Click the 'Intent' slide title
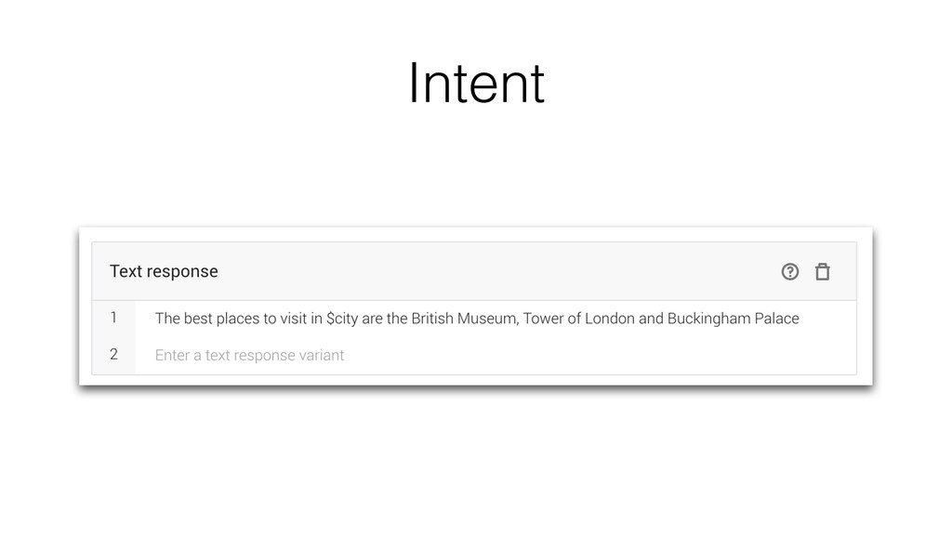The height and width of the screenshot is (535, 952). (x=477, y=83)
